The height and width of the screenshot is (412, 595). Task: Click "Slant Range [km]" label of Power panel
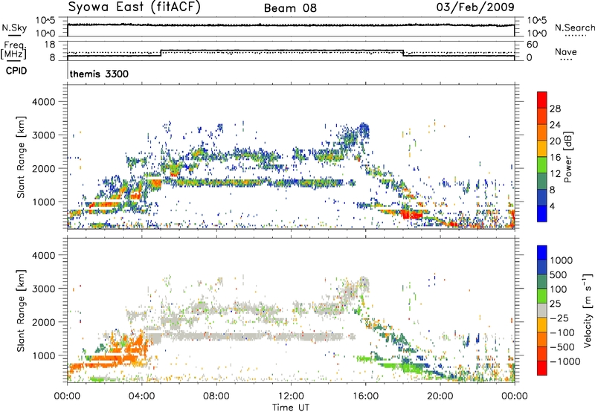point(21,157)
